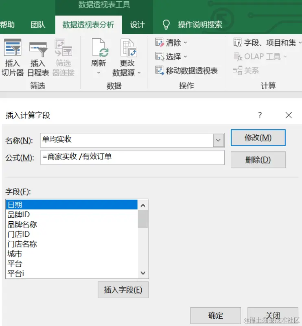
Task: Click the 清除 clear icon
Action: tap(160, 42)
